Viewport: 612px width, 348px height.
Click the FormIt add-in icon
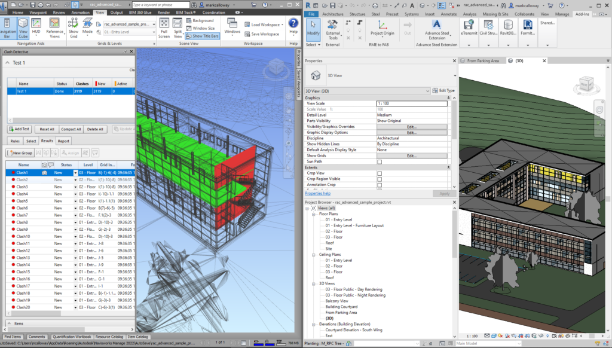(527, 28)
